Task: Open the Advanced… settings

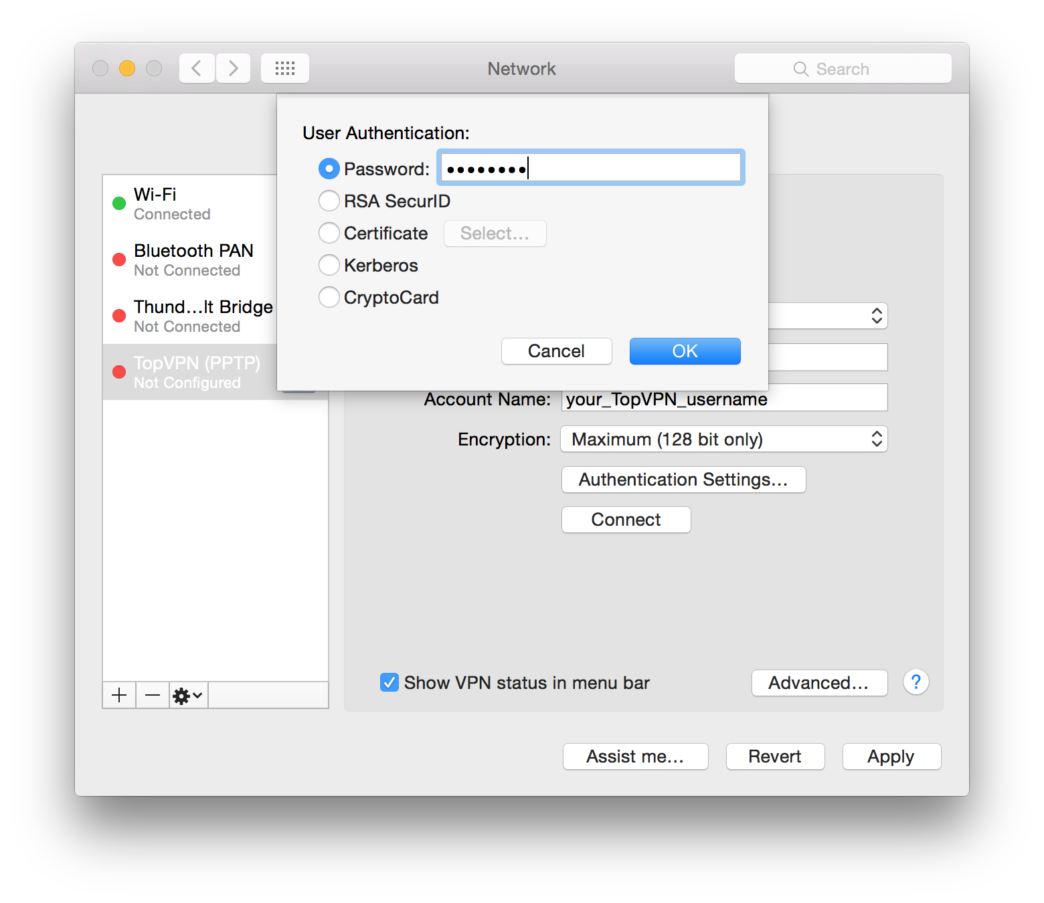Action: (819, 683)
